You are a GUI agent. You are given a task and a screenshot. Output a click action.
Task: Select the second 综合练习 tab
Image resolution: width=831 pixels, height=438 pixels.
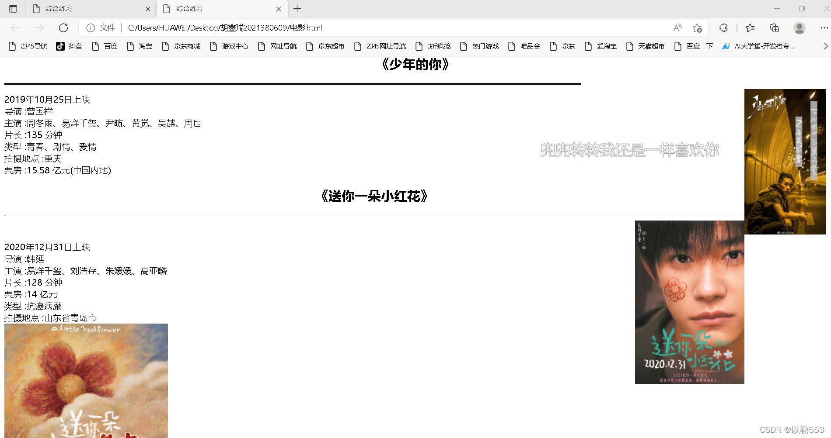(222, 9)
